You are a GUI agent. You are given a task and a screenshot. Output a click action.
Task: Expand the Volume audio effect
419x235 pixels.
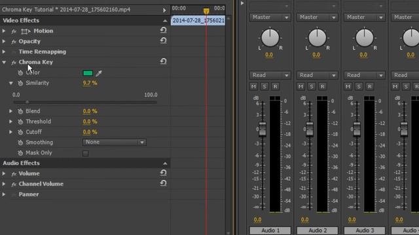pyautogui.click(x=4, y=174)
